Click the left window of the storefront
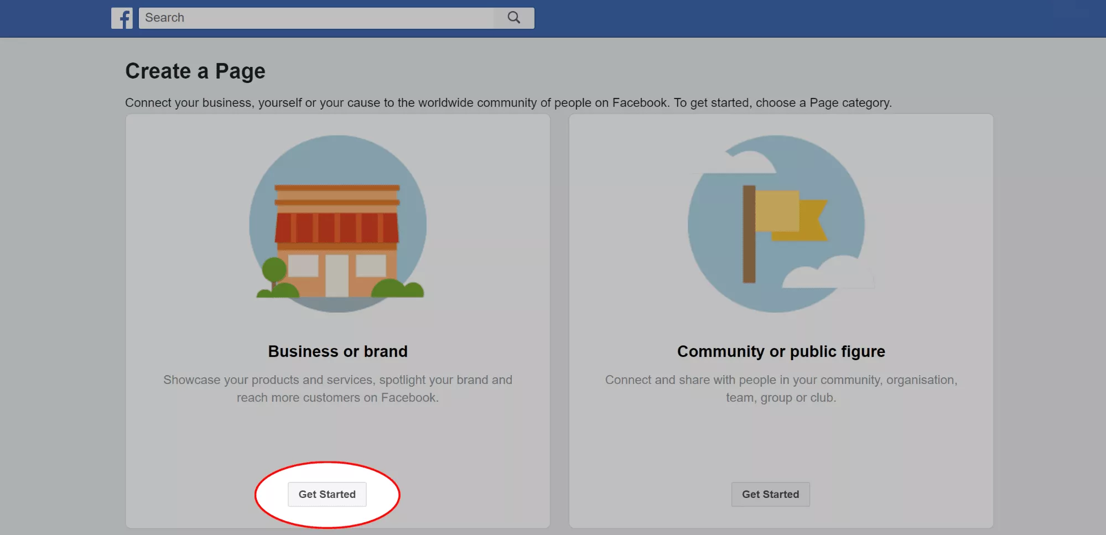Image resolution: width=1106 pixels, height=535 pixels. pyautogui.click(x=303, y=266)
